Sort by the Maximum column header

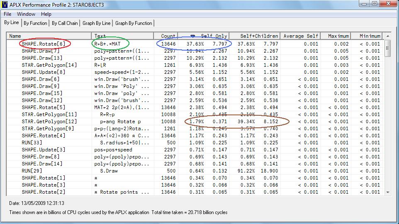click(x=336, y=36)
